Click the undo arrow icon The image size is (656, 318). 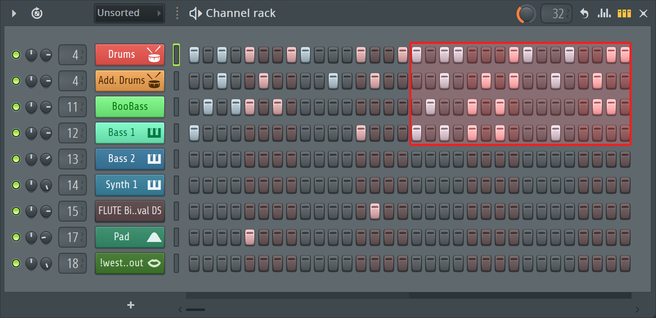tap(584, 13)
